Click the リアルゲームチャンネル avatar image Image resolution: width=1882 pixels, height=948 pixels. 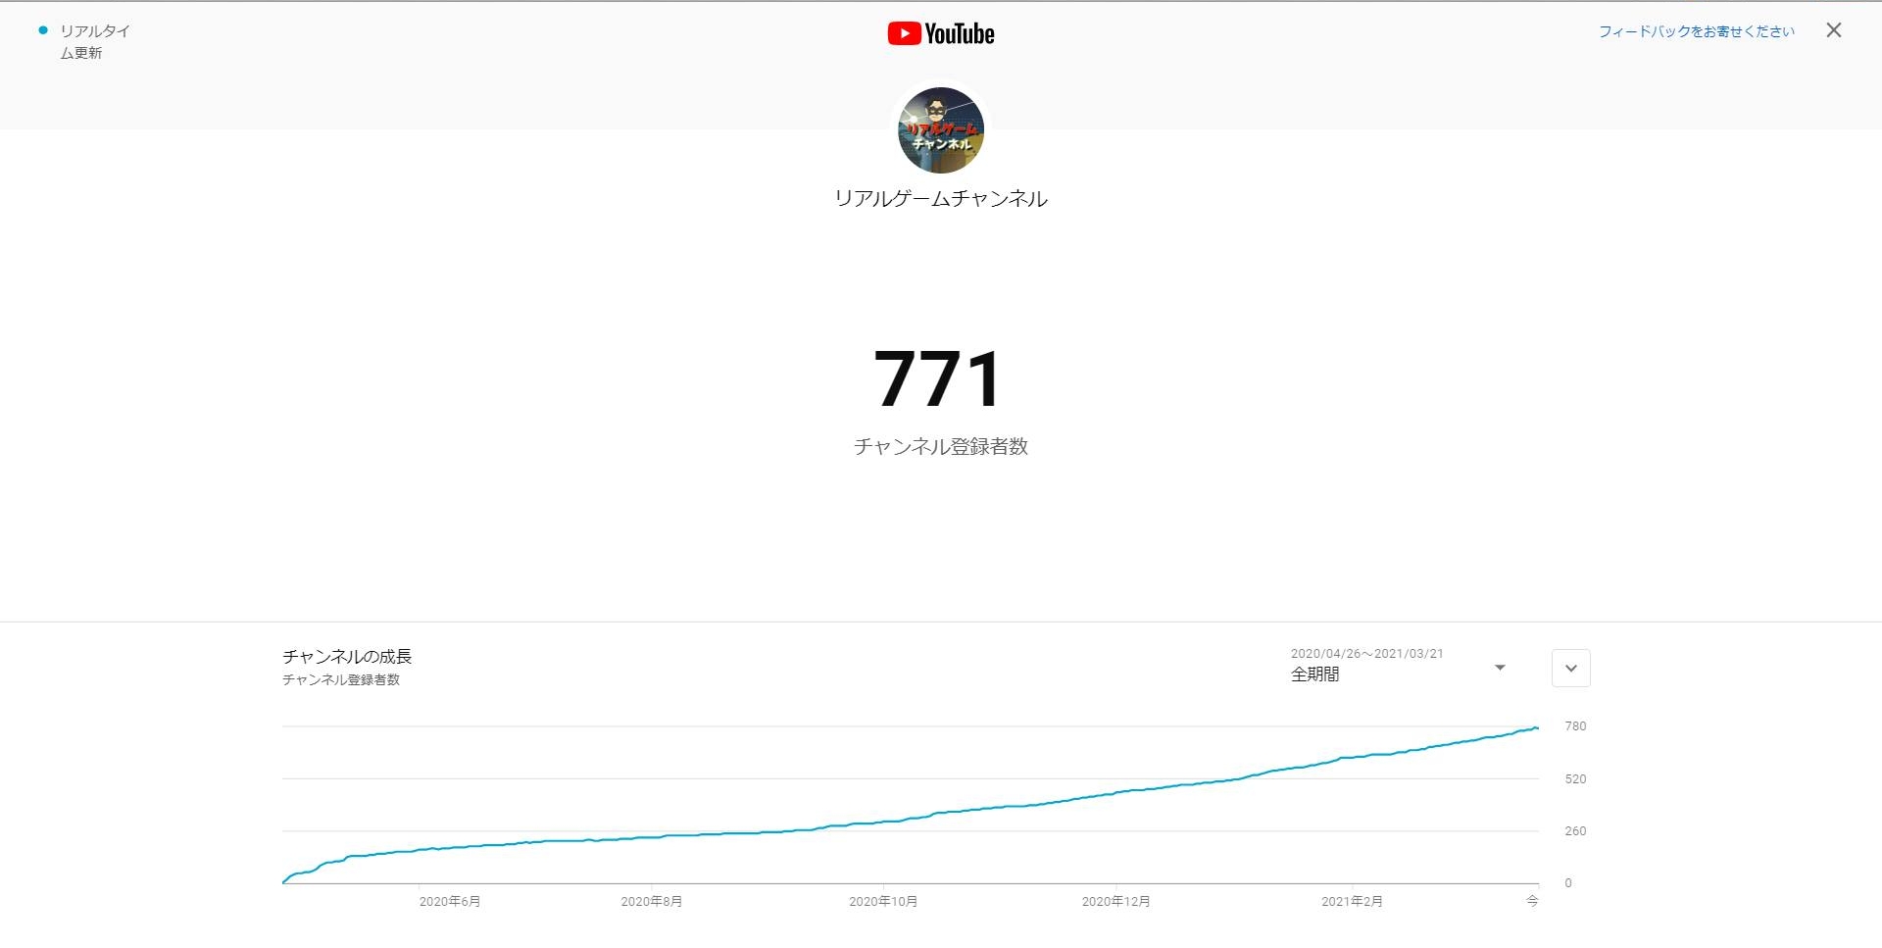[x=940, y=130]
